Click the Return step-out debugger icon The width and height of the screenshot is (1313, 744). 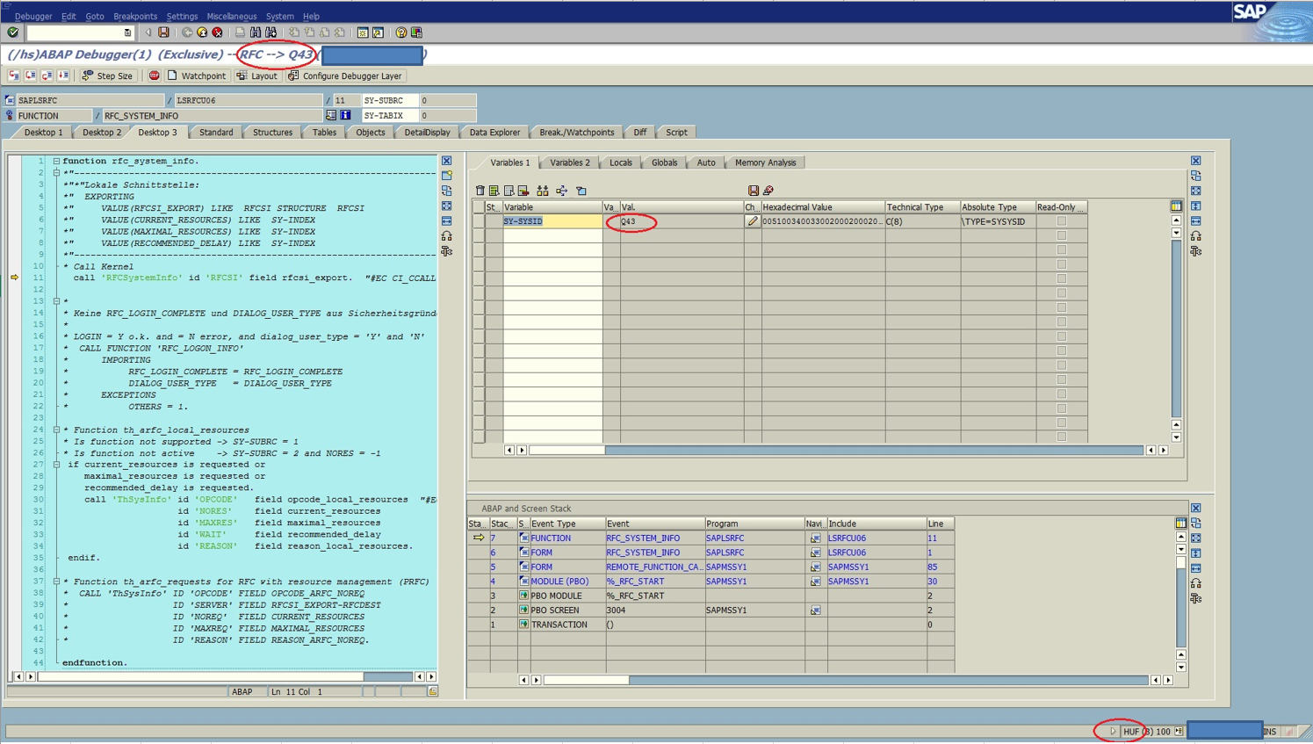pos(47,76)
